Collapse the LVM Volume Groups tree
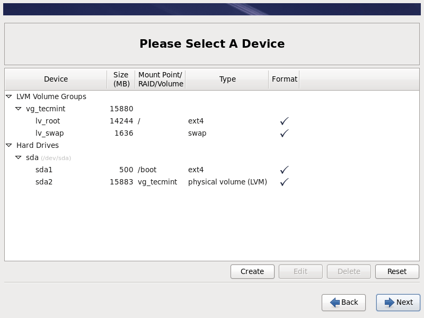The image size is (424, 318). click(x=9, y=96)
